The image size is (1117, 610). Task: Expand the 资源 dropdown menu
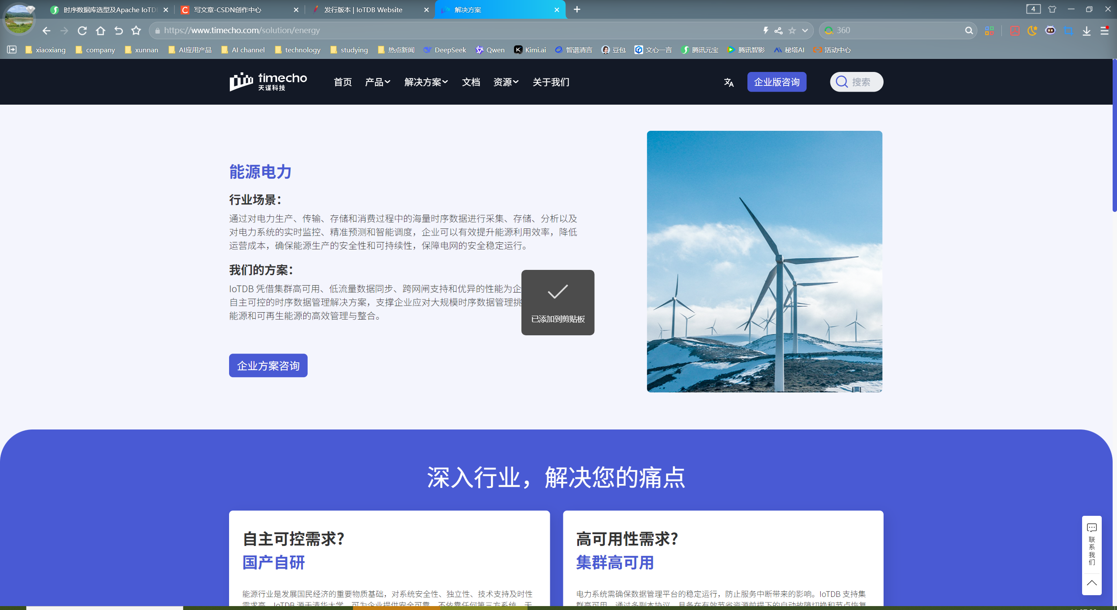pos(506,82)
